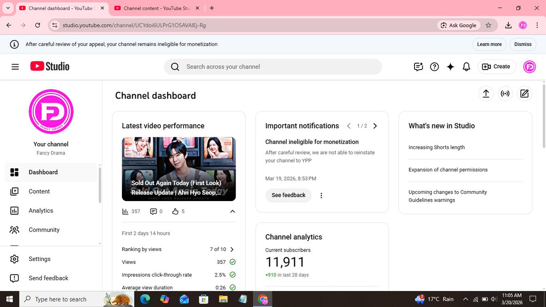Open Analytics in sidebar
Image resolution: width=546 pixels, height=307 pixels.
[51, 211]
